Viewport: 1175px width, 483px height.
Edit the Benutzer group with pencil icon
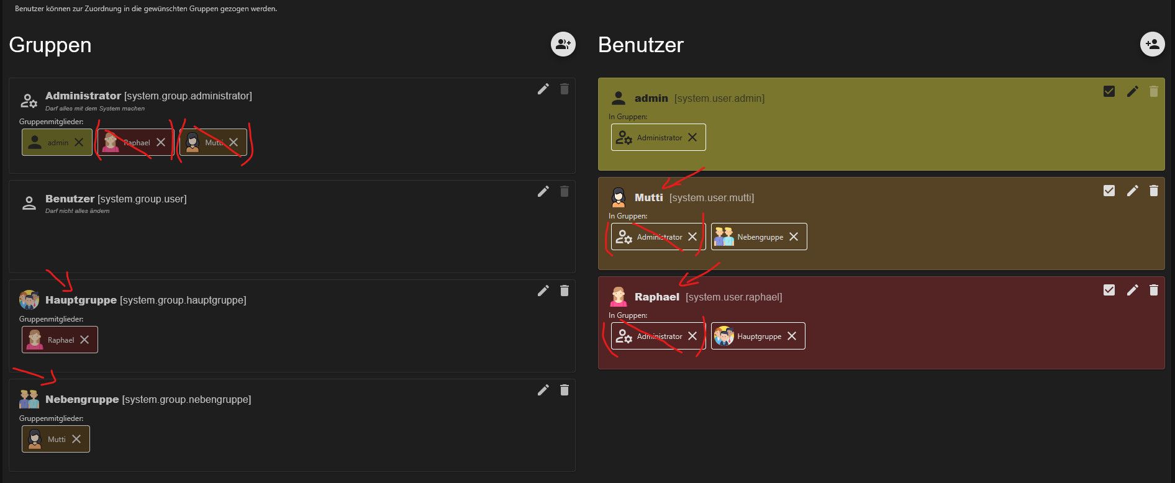[543, 191]
